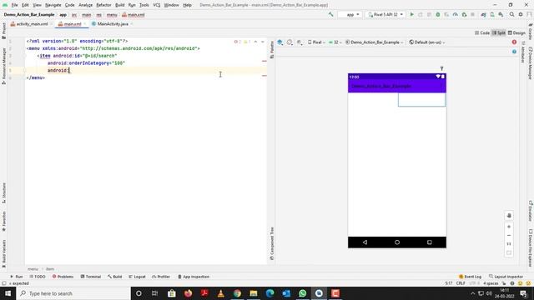The width and height of the screenshot is (534, 300).
Task: Open the Navigate menu
Action: coord(53,5)
